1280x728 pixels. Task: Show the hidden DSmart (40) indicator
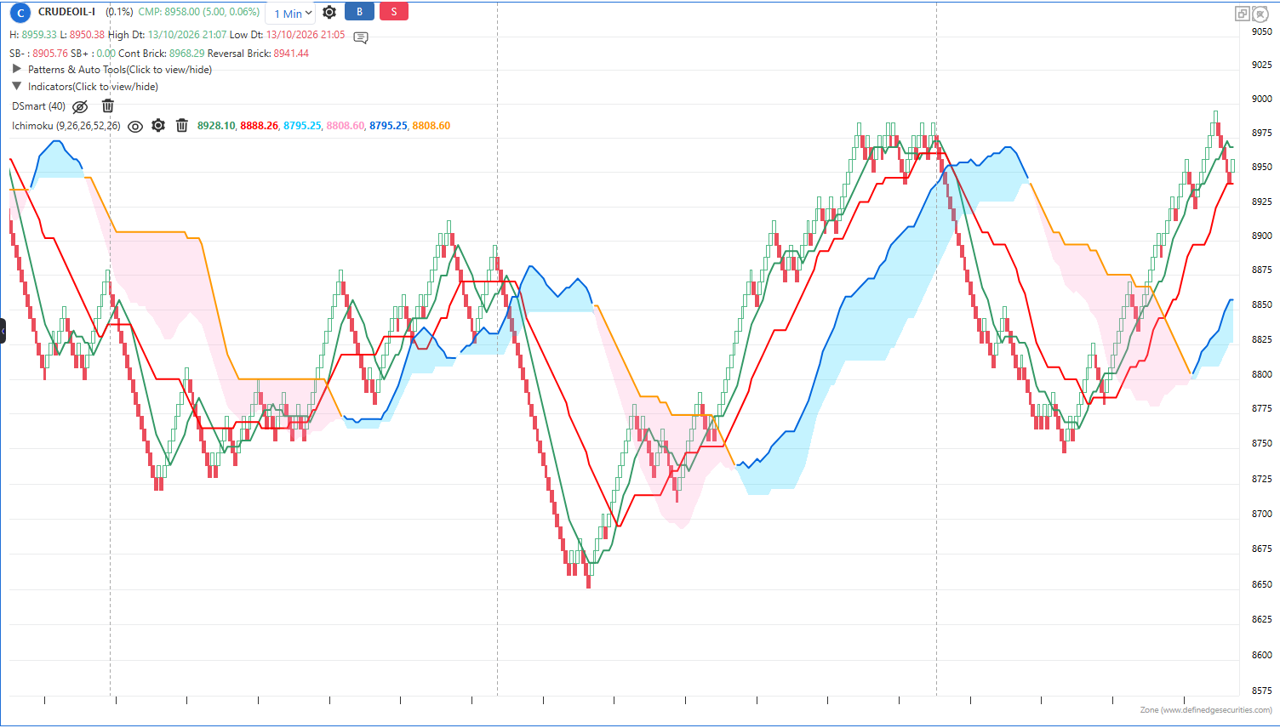point(80,106)
